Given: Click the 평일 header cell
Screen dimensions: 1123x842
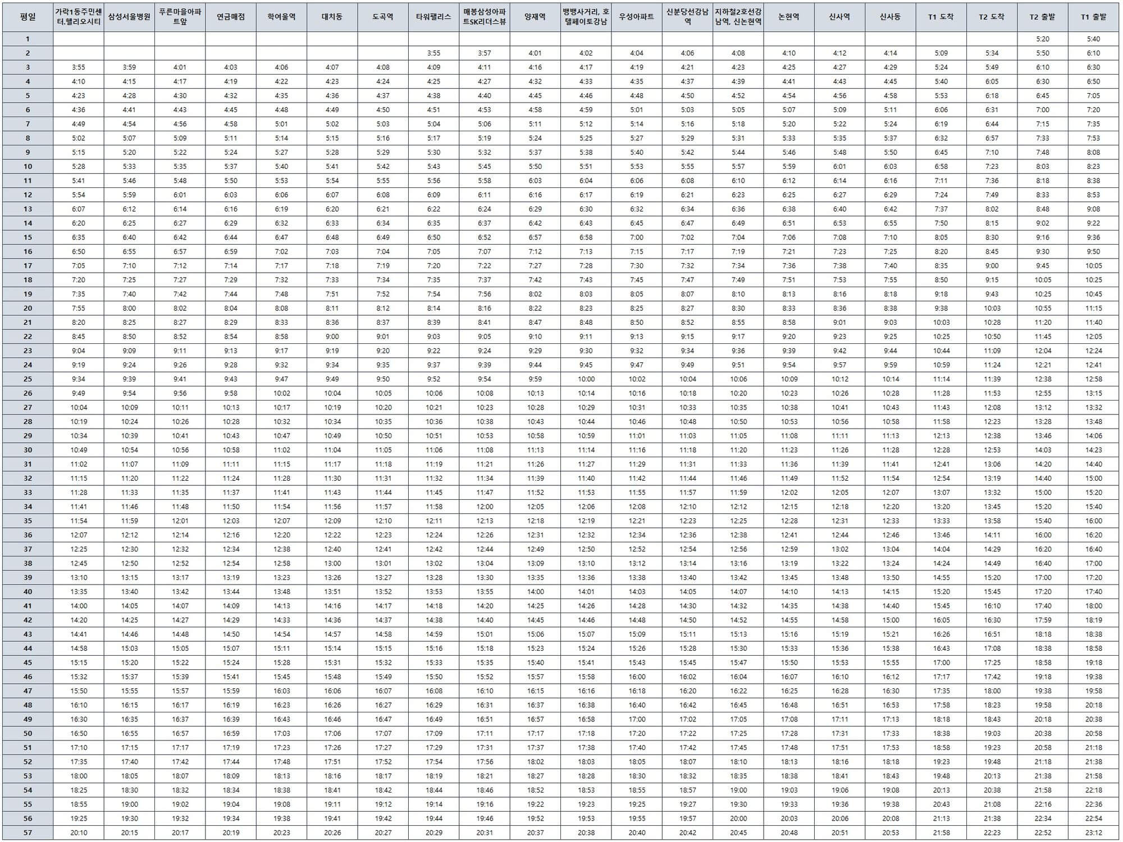Looking at the screenshot, I should [x=28, y=17].
